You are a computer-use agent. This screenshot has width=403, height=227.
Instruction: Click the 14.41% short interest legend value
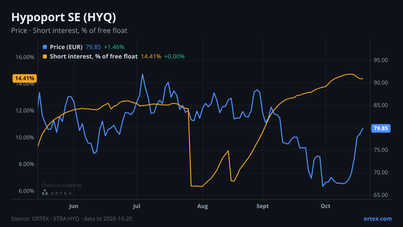151,56
